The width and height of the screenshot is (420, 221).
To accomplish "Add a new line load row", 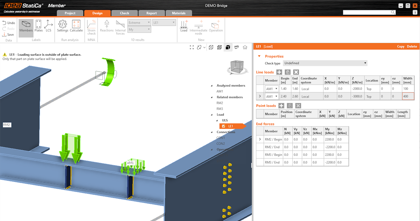I will tap(280, 72).
